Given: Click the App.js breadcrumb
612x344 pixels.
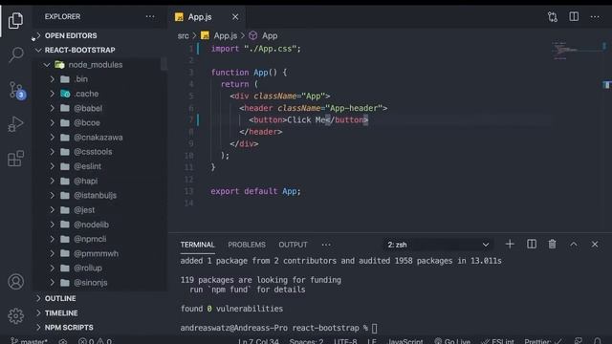Looking at the screenshot, I should (219, 36).
